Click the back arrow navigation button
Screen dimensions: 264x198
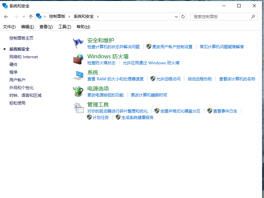pos(6,17)
